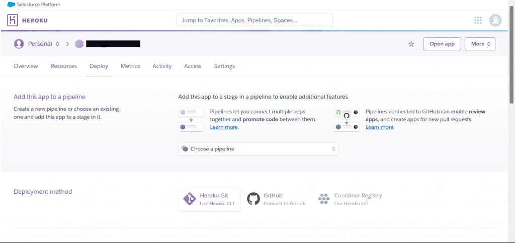515x243 pixels.
Task: Choose GitHub Connect to GitHub method
Action: (x=276, y=199)
